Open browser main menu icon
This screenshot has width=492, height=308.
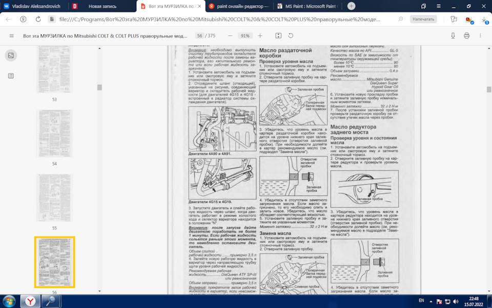click(x=439, y=6)
